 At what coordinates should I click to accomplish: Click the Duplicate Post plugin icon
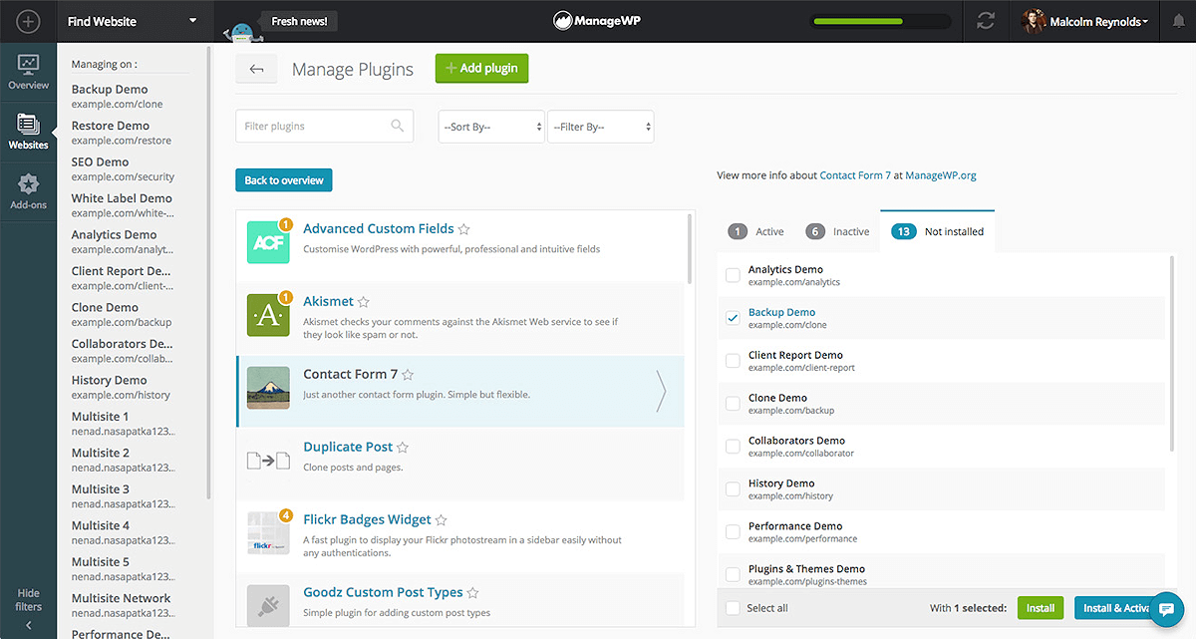(x=268, y=461)
